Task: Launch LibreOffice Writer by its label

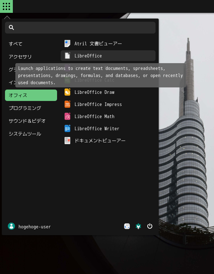Action: 97,128
